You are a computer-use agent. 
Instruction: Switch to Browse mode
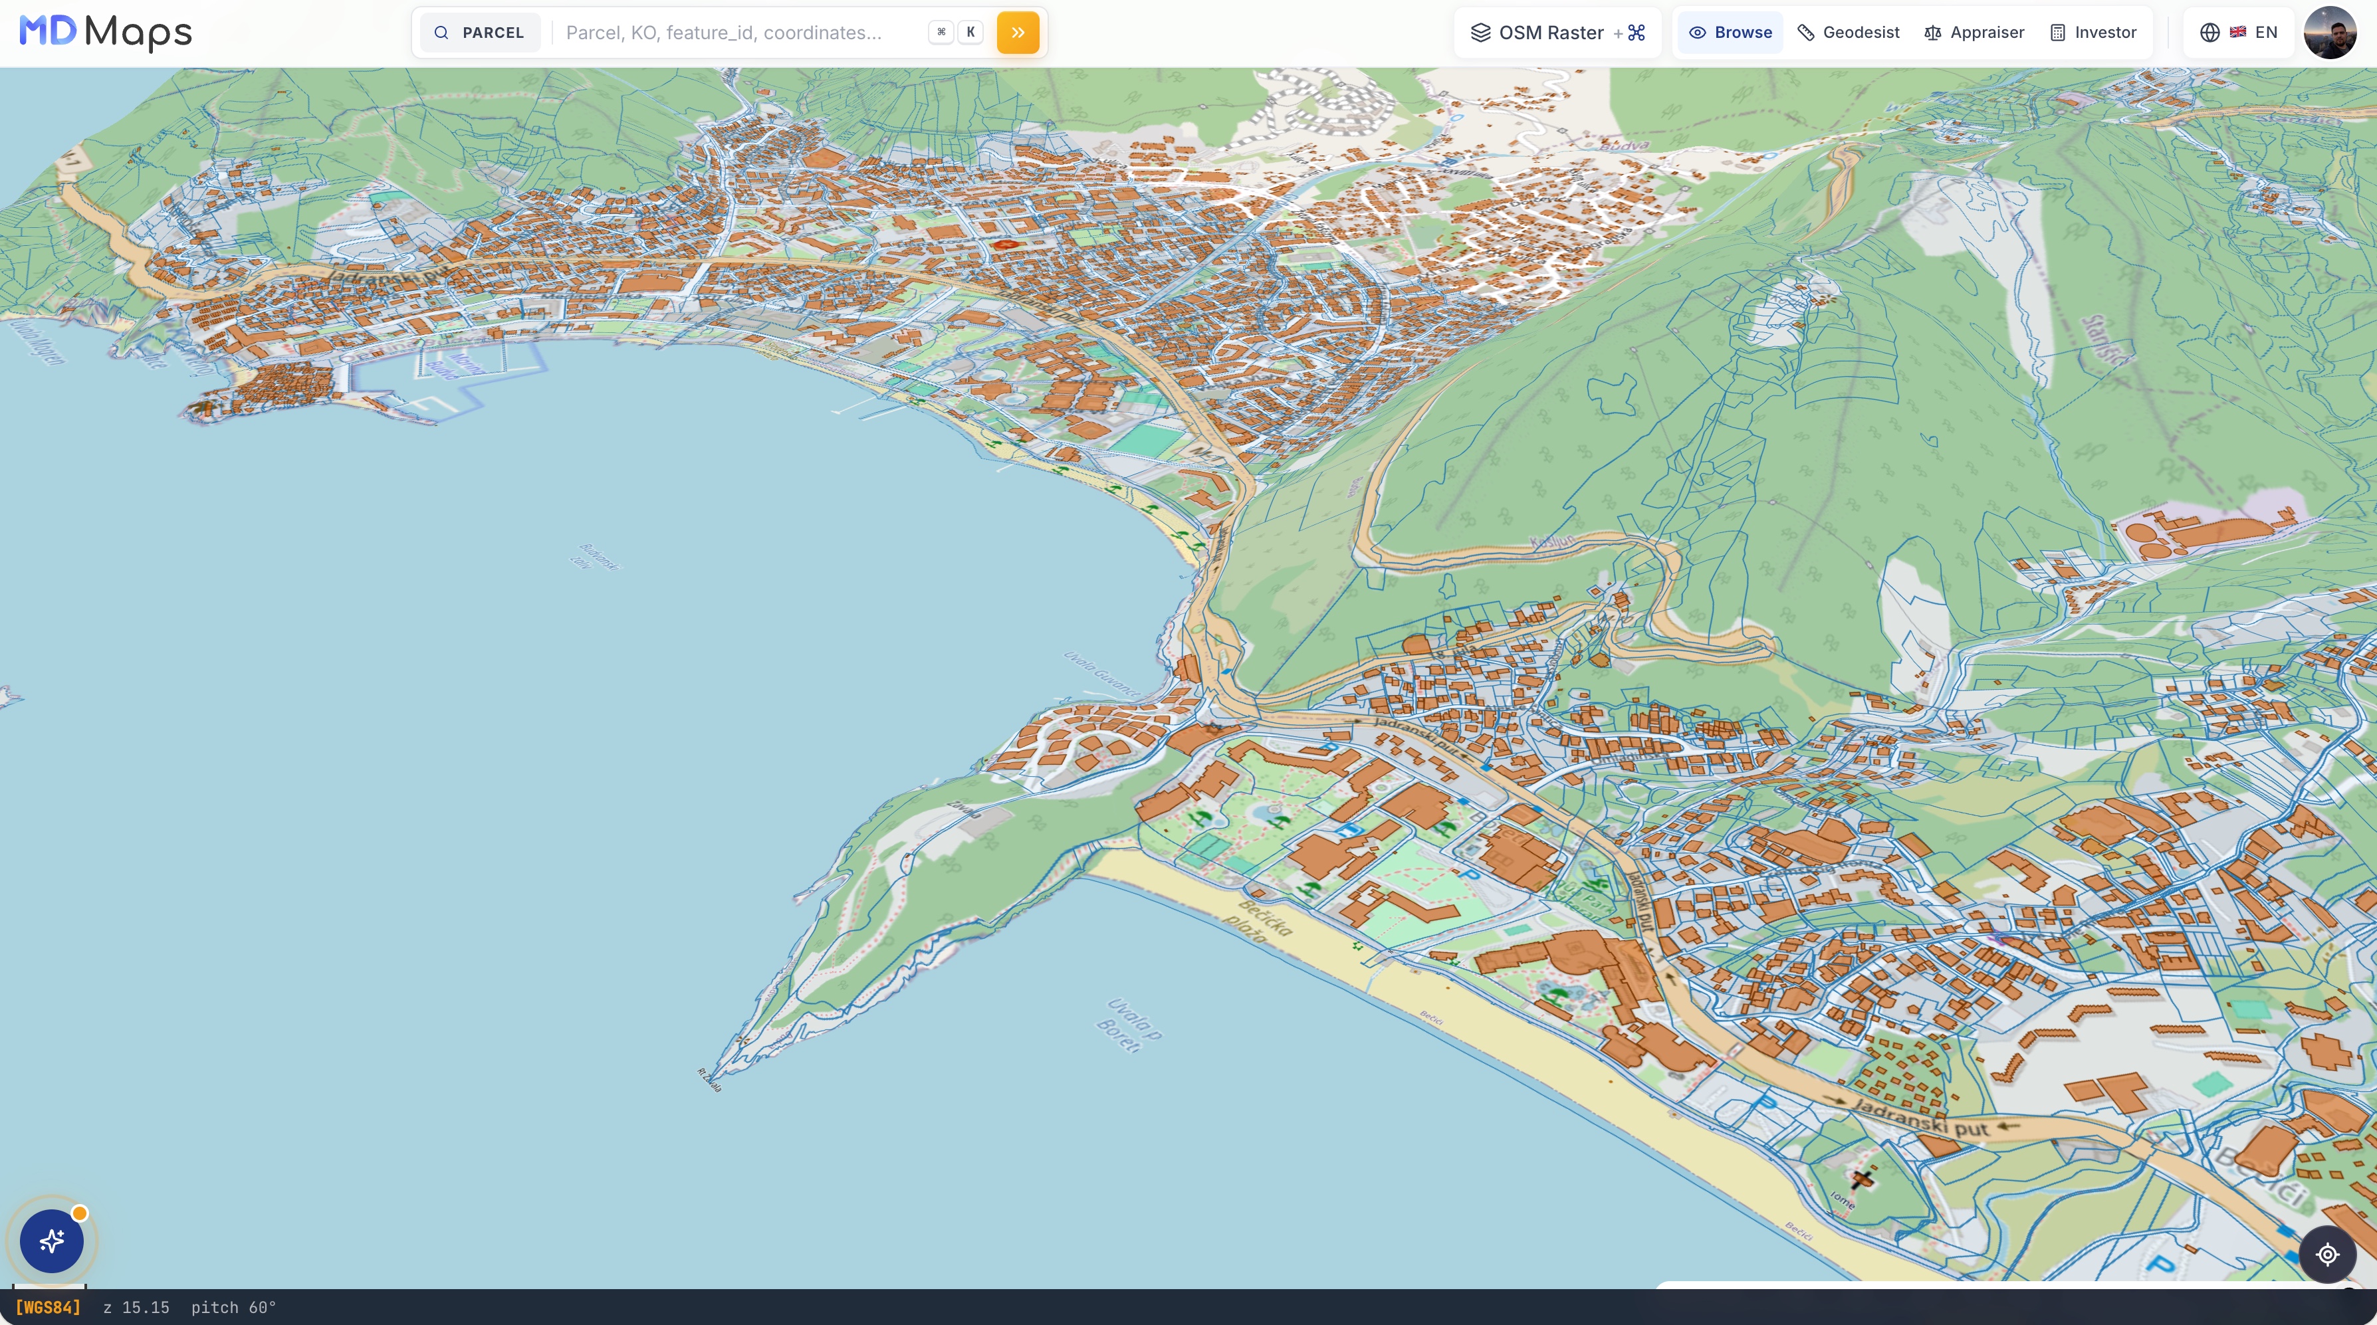[1730, 33]
